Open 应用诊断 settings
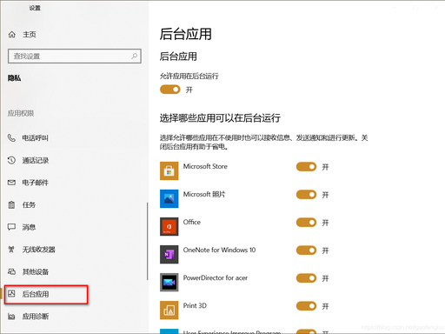 (36, 317)
